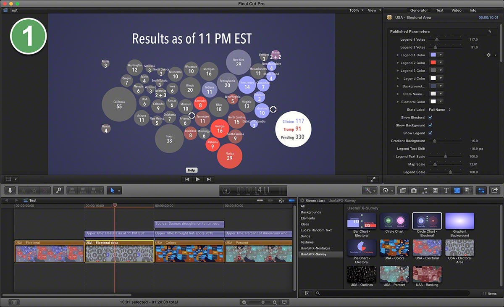Click the Help button in viewer
504x307 pixels.
click(x=192, y=170)
